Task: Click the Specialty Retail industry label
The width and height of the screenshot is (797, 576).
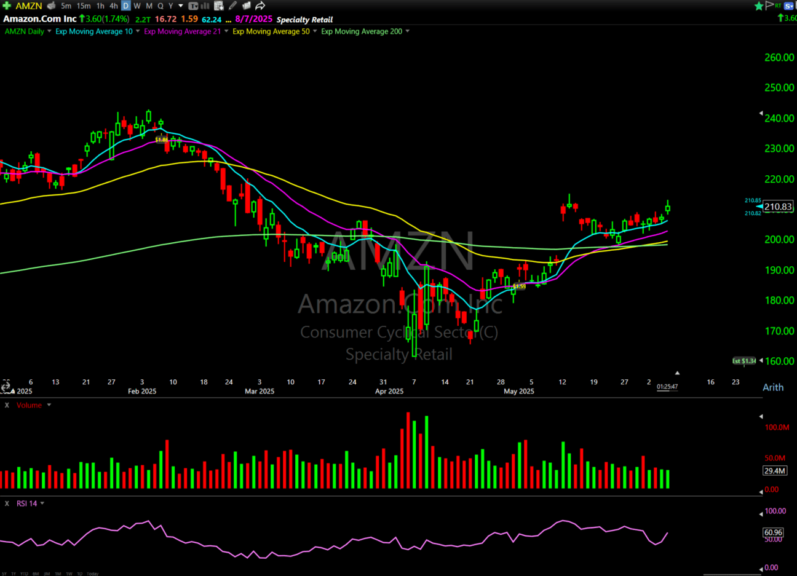Action: pos(304,20)
